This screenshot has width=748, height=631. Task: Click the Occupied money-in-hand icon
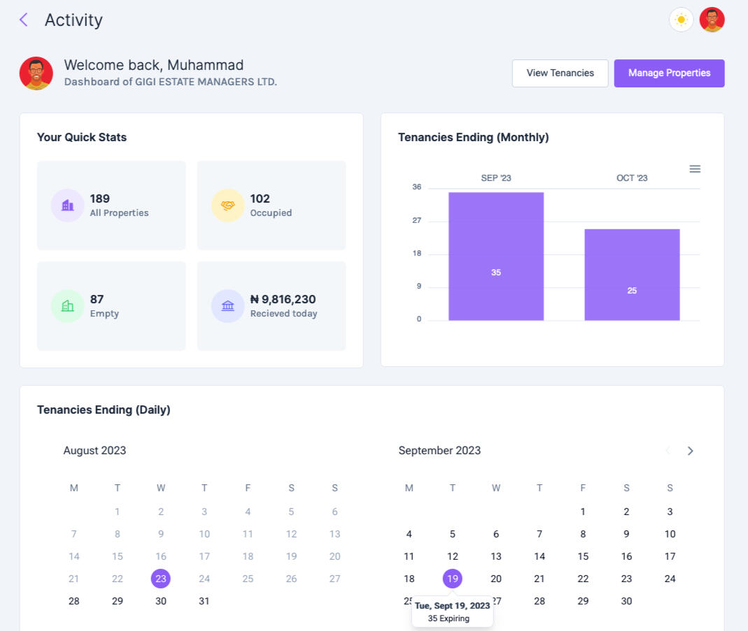click(227, 205)
